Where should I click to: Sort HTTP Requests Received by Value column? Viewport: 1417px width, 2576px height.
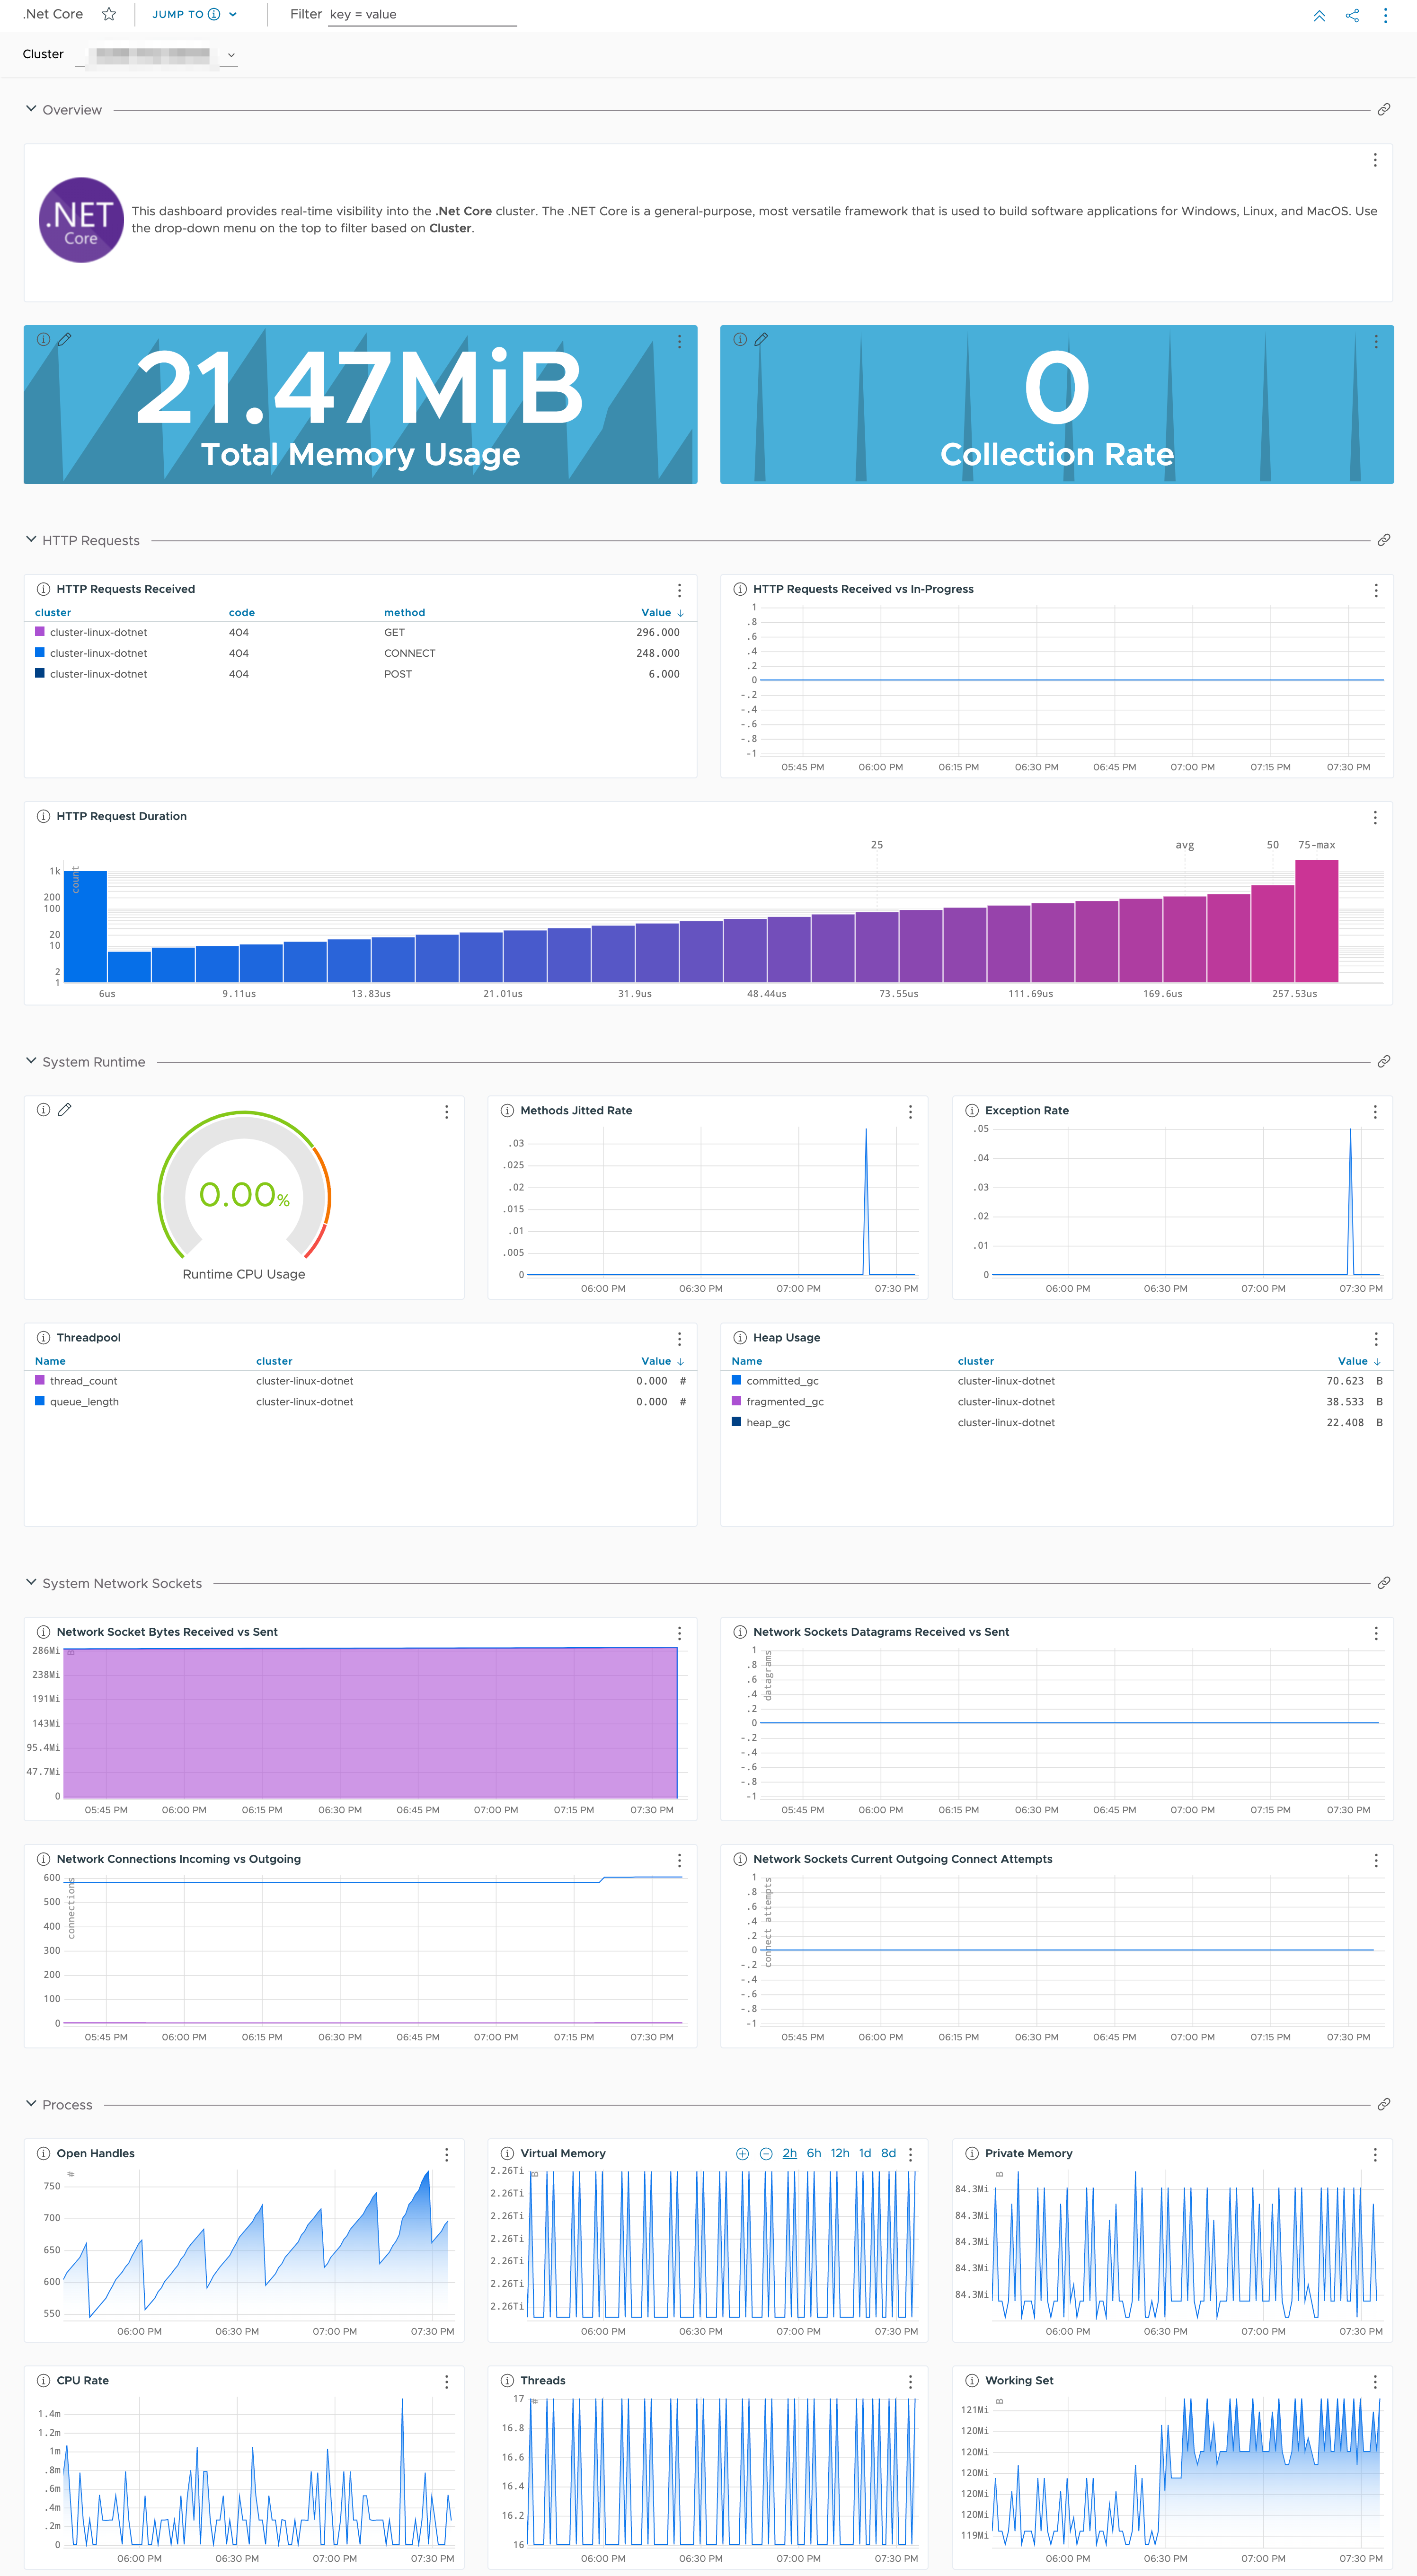pos(662,612)
